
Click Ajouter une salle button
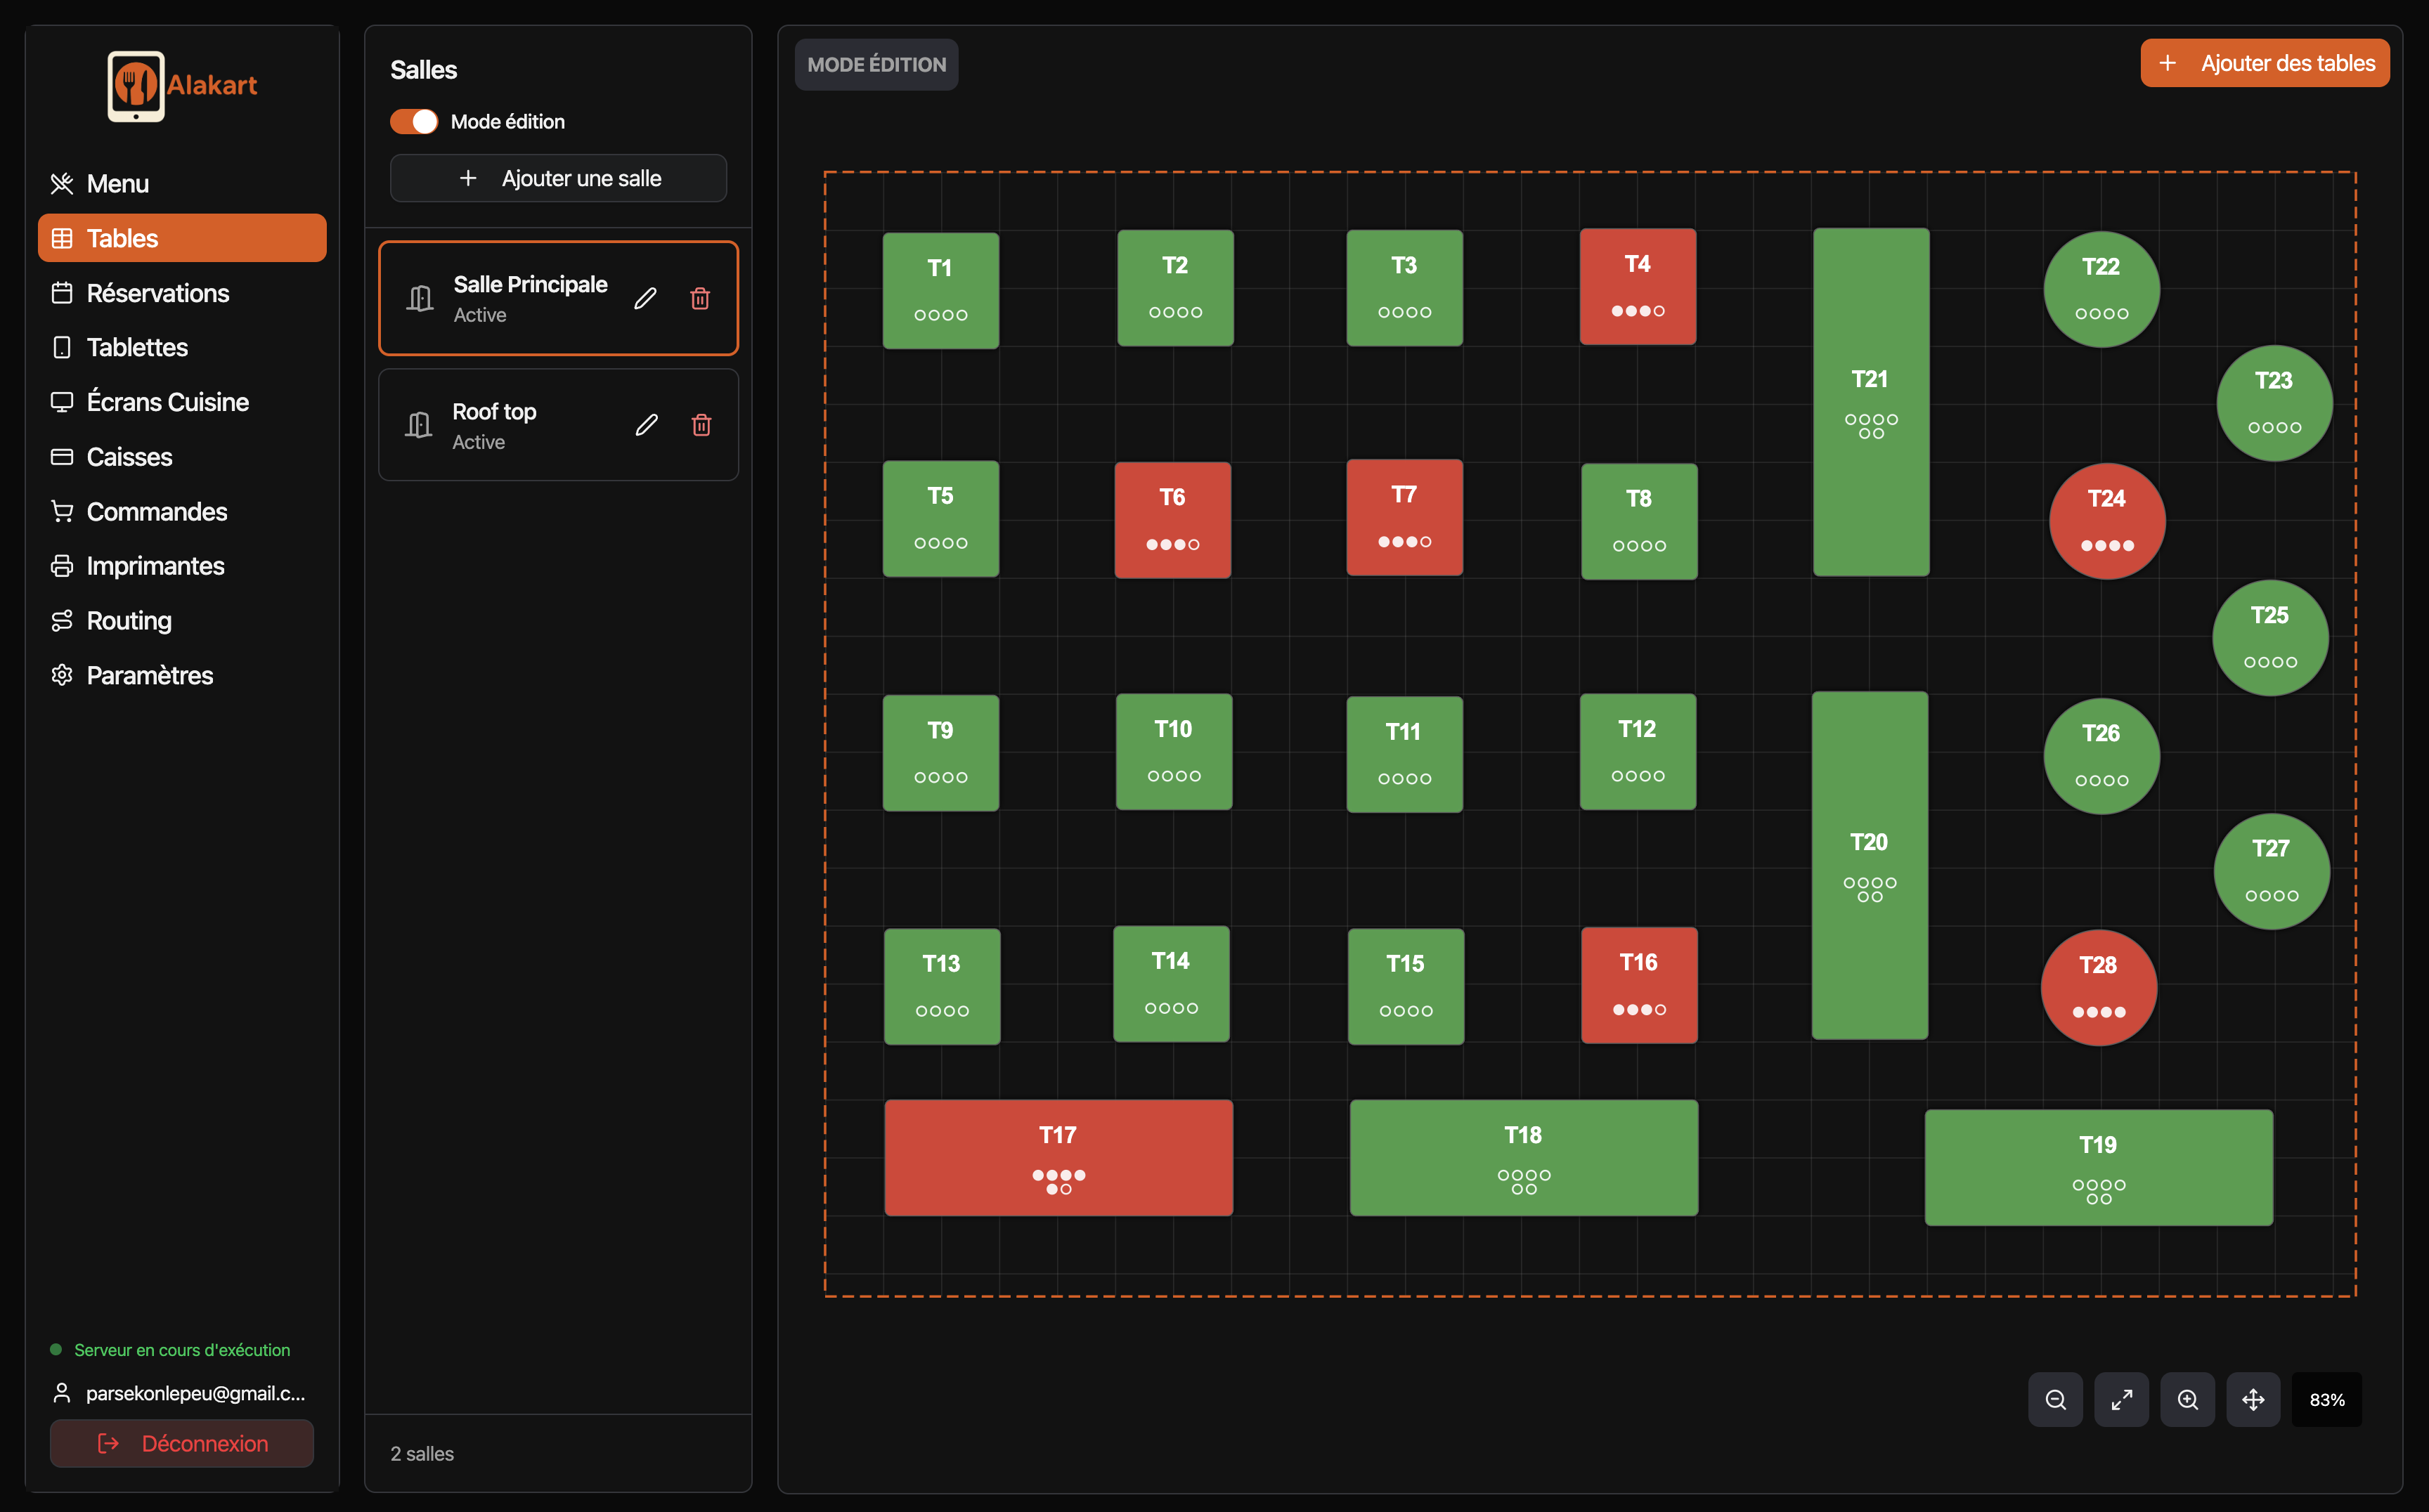(558, 178)
